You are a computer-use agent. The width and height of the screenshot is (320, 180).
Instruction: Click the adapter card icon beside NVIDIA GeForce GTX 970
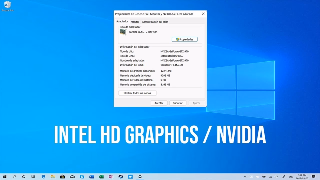[123, 32]
